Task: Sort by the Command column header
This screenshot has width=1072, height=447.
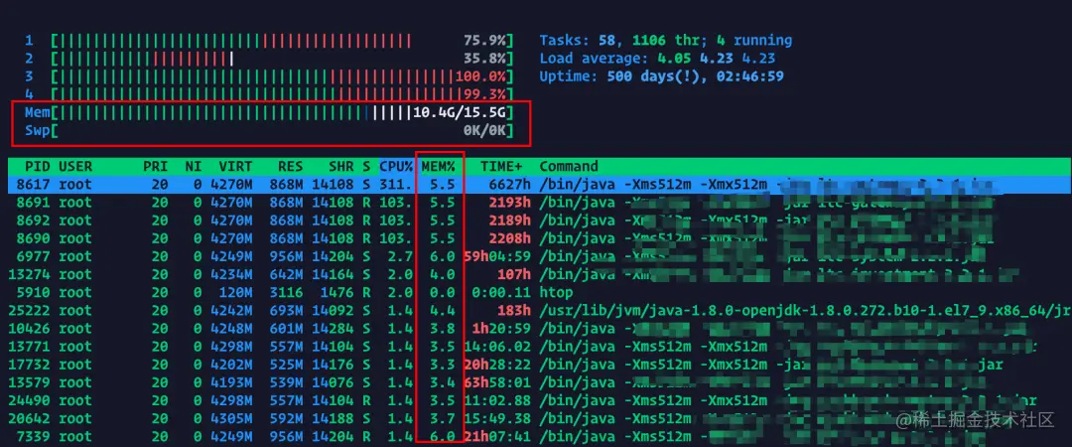Action: pos(569,166)
